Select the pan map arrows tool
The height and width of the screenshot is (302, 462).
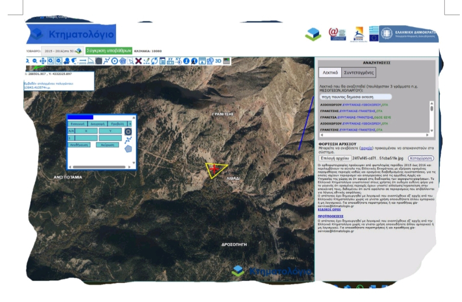pos(42,61)
